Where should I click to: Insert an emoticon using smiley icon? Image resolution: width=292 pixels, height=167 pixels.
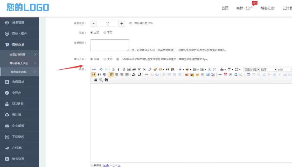pos(197,75)
